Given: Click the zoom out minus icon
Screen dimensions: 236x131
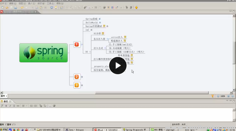Looking at the screenshot, I should click(x=218, y=96).
